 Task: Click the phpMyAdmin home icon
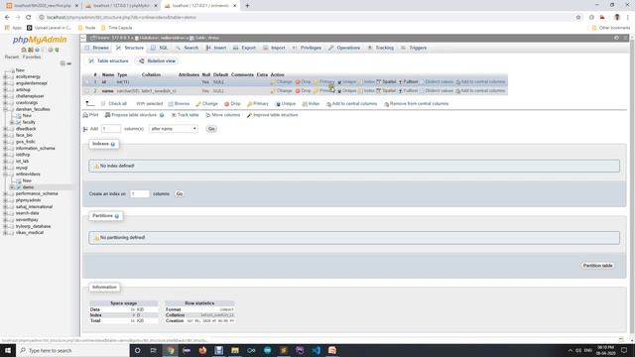tap(24, 50)
